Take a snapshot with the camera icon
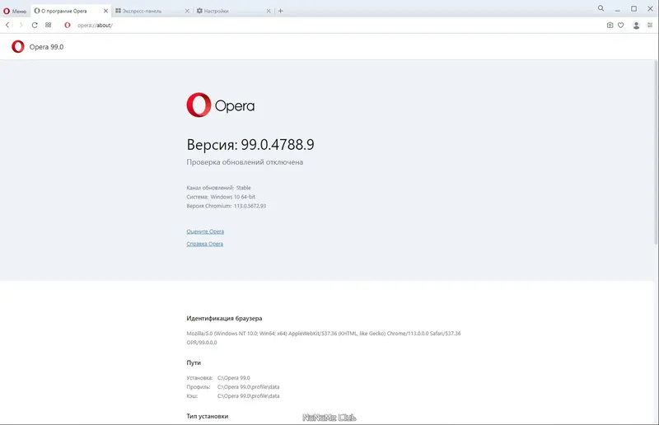Viewport: 659px width, 425px height. [610, 26]
